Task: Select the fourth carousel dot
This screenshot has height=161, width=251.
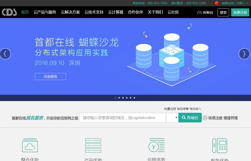Action: coord(127,98)
